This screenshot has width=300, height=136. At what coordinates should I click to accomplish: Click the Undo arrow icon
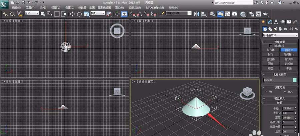29,2
